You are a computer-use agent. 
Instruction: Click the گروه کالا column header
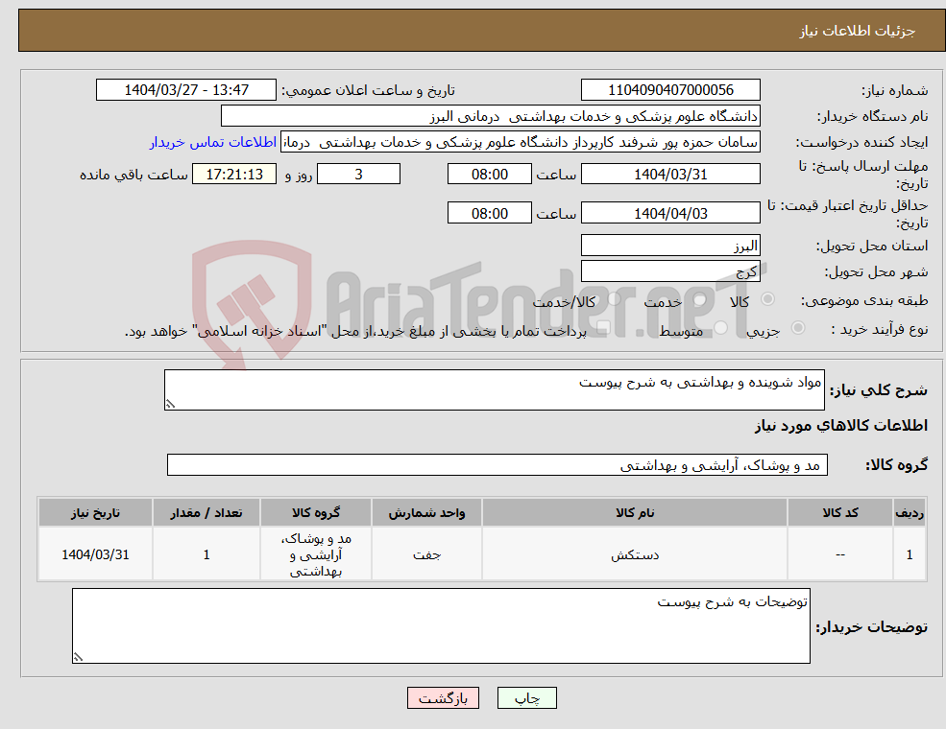click(x=316, y=513)
